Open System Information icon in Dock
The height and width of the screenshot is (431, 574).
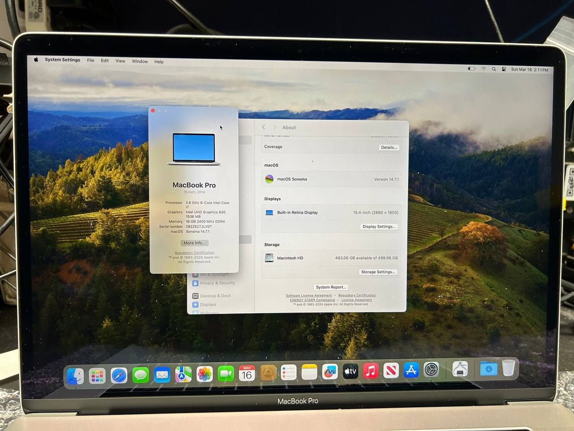460,369
